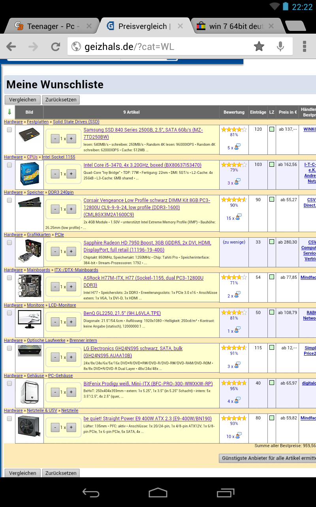Screen dimensions: 316x507
Task: Decrease Intel Core i5 quantity with minus
Action: tap(55, 174)
